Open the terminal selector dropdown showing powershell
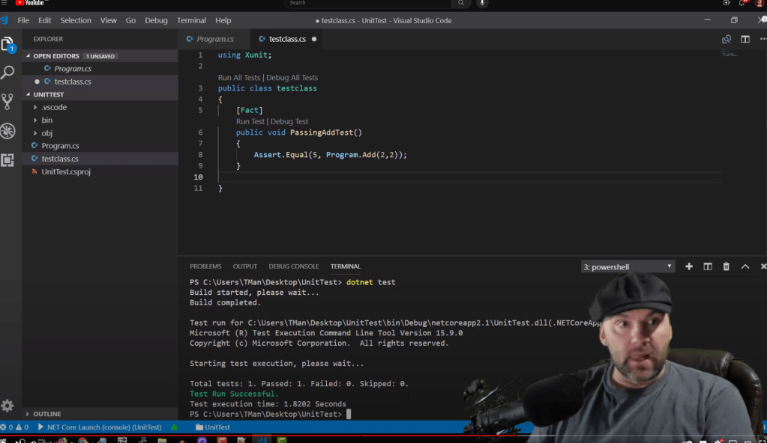The image size is (767, 443). [628, 266]
